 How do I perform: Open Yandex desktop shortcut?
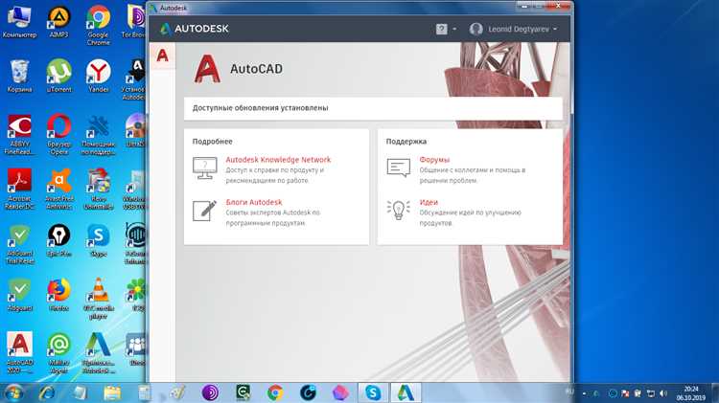point(98,76)
